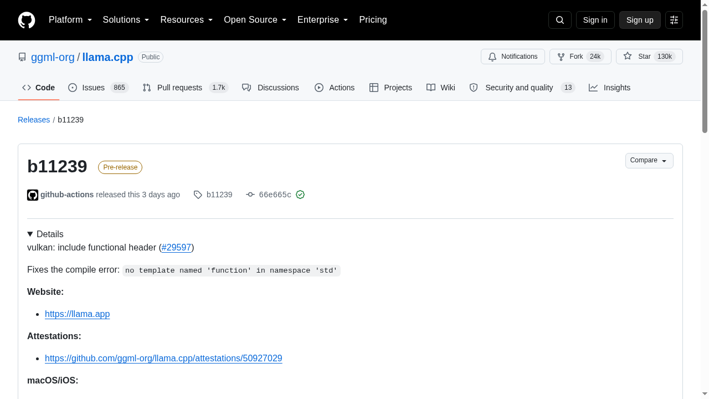Screen dimensions: 709x399
Task: Click the b11239 release title
Action: pos(57,166)
